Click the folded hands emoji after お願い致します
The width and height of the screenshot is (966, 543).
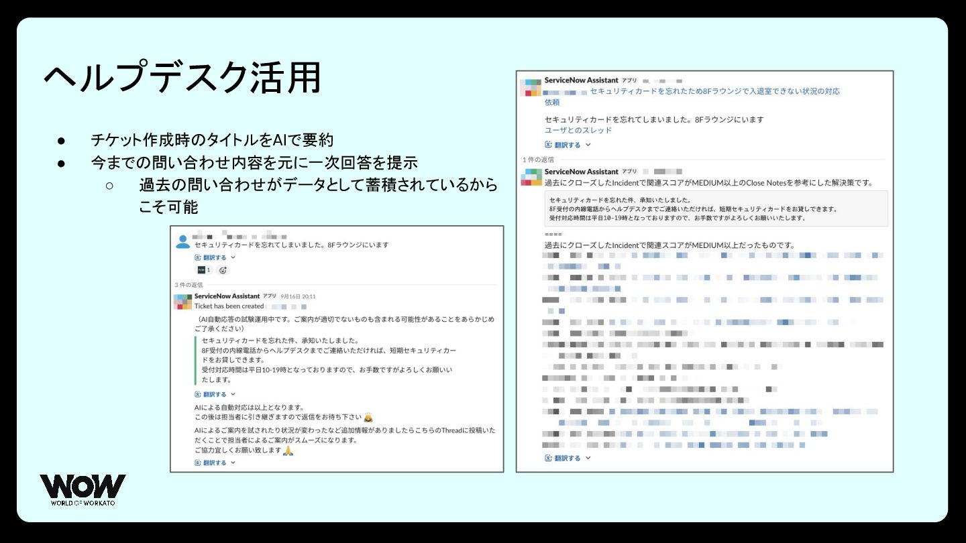pyautogui.click(x=288, y=450)
